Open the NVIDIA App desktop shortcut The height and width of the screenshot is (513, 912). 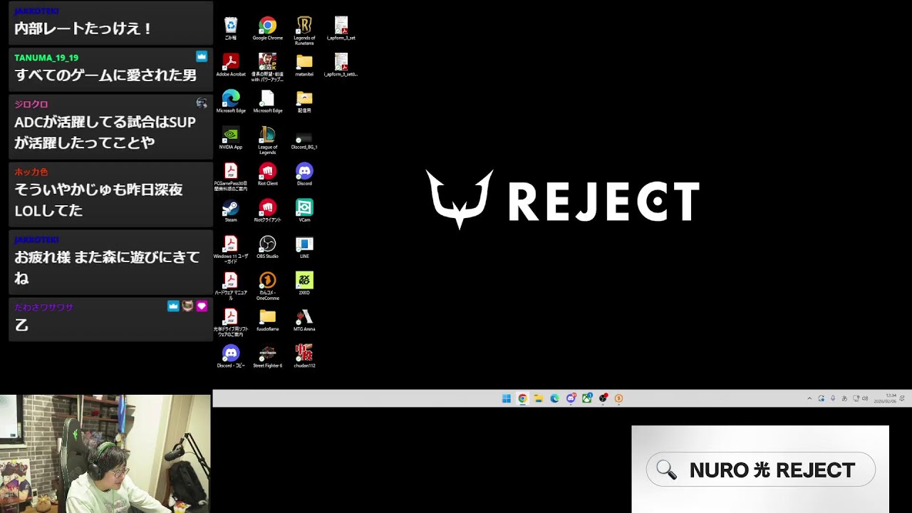click(231, 138)
